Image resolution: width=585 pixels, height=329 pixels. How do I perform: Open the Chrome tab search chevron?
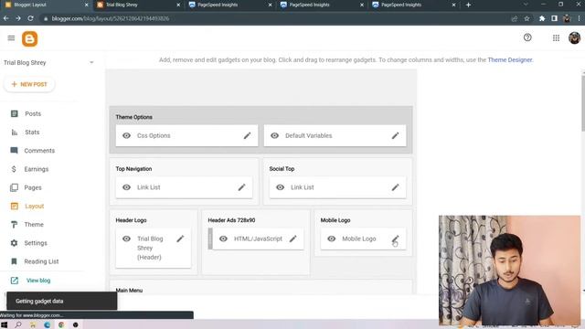pyautogui.click(x=526, y=5)
